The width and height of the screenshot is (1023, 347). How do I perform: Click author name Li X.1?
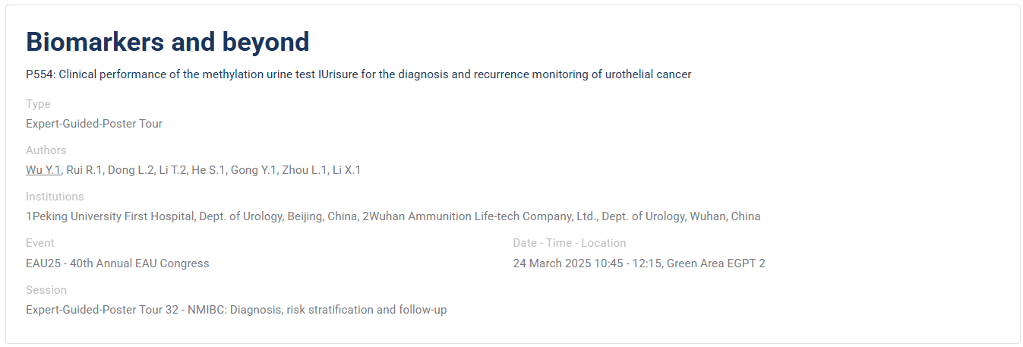[x=347, y=170]
